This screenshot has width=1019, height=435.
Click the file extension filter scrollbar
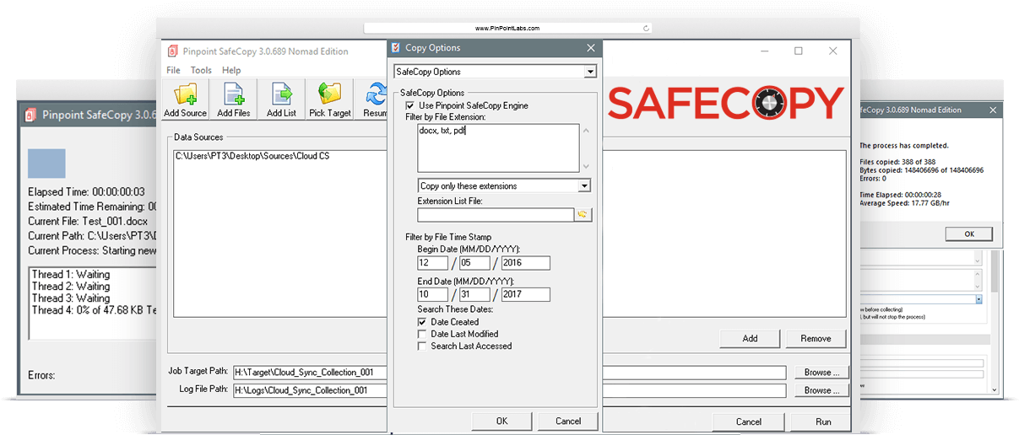(586, 148)
